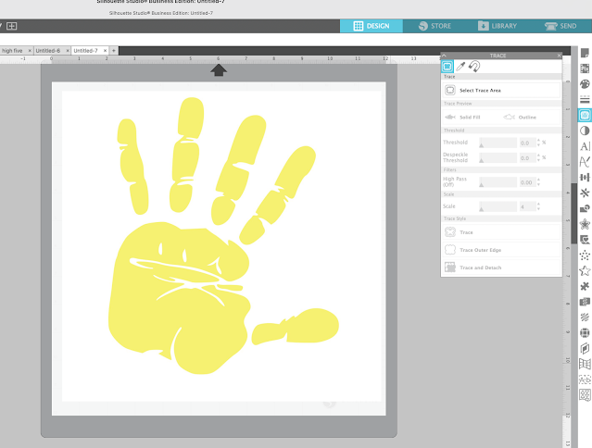592x448 pixels.
Task: Switch to the Untitled-6 document tab
Action: [48, 51]
